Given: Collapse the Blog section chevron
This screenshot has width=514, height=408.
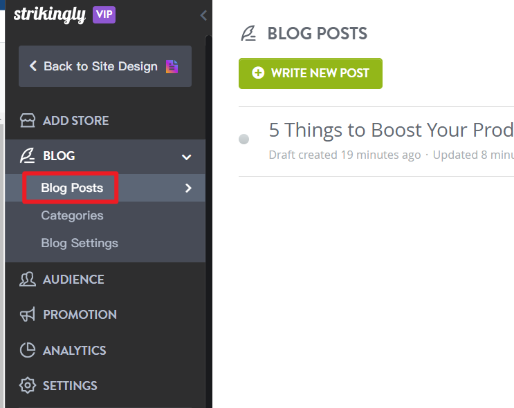Looking at the screenshot, I should (x=187, y=157).
